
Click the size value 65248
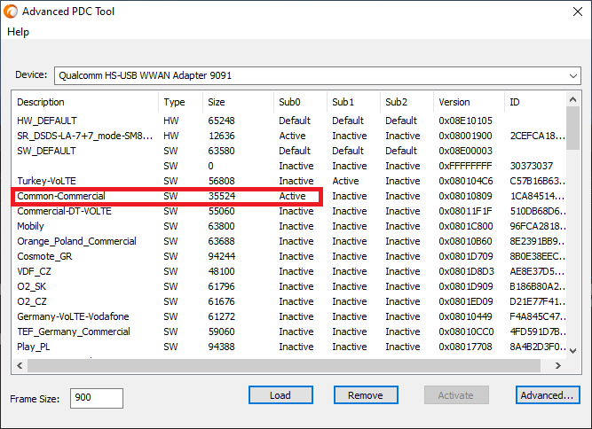(221, 121)
